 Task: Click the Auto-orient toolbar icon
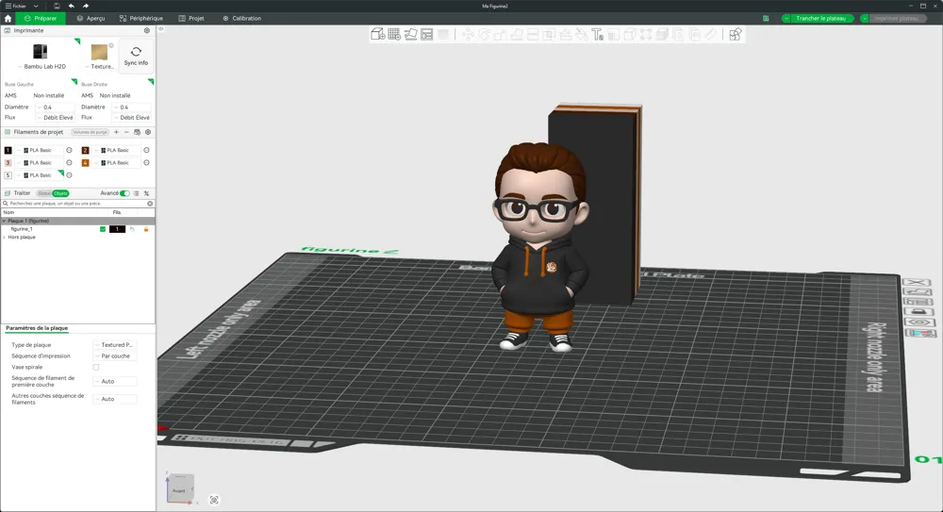click(x=411, y=34)
